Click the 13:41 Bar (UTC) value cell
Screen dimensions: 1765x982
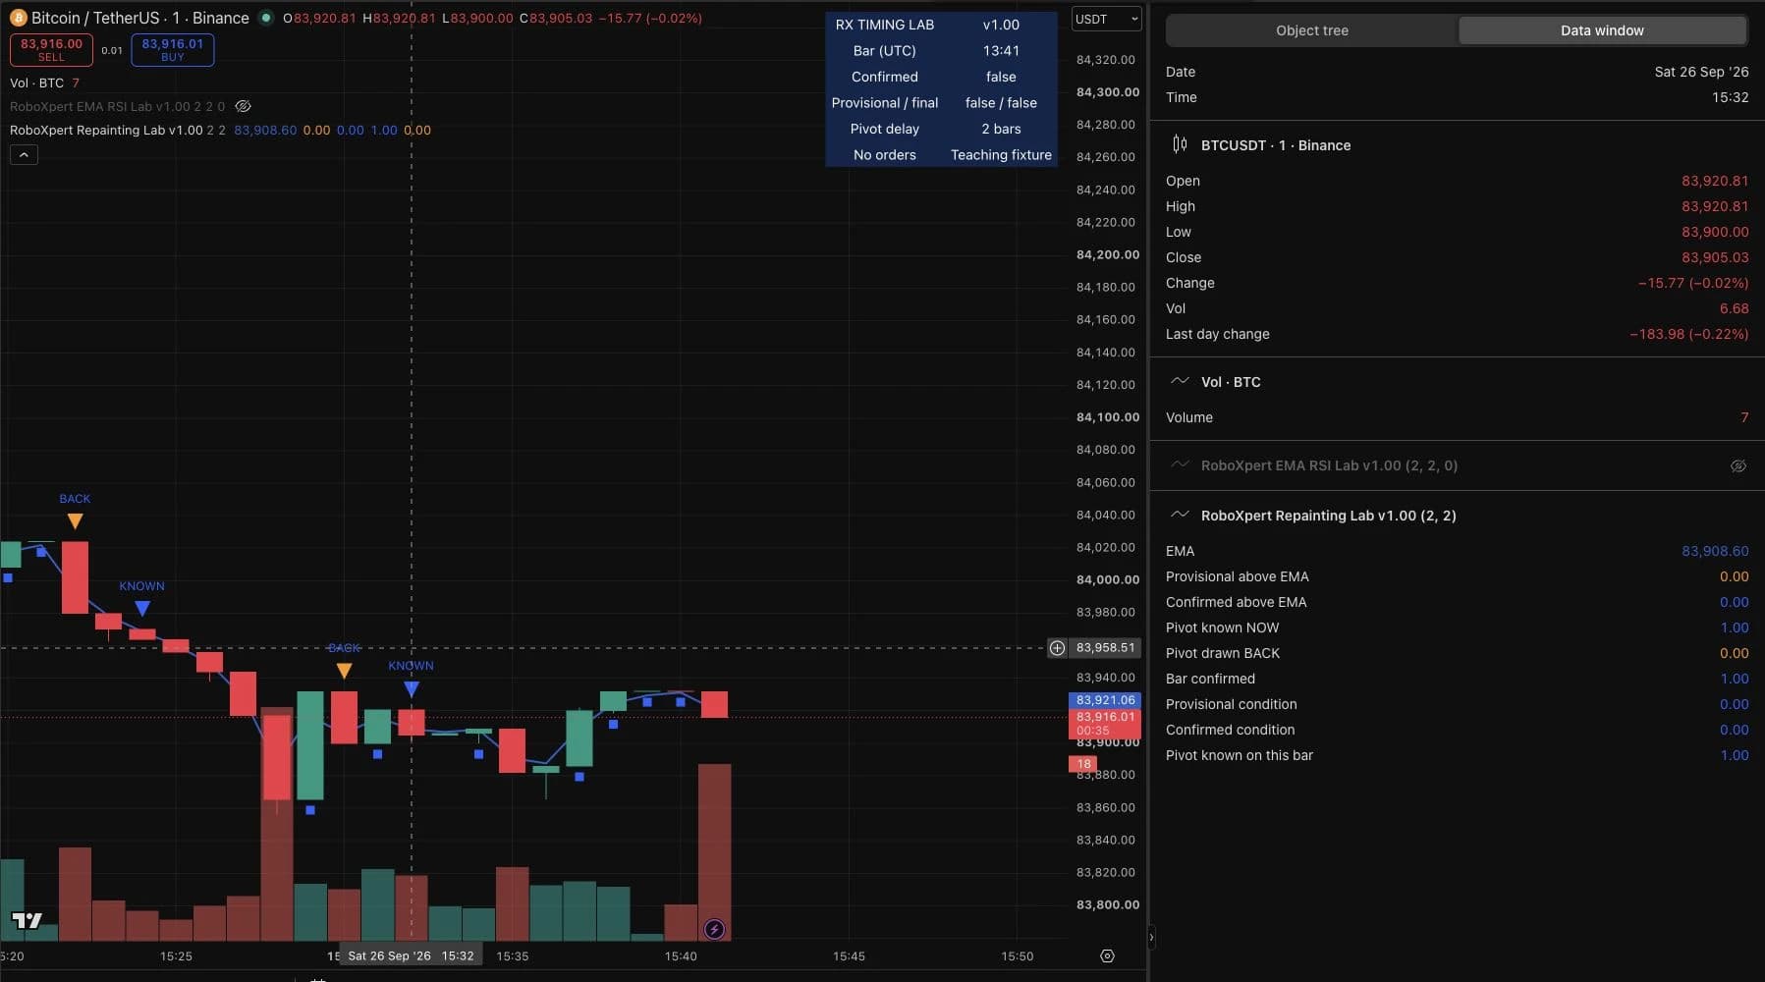tap(1001, 50)
